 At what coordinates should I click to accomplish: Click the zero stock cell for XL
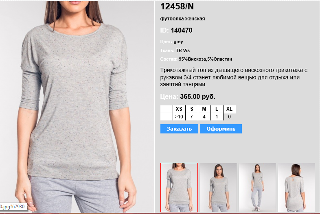point(229,117)
